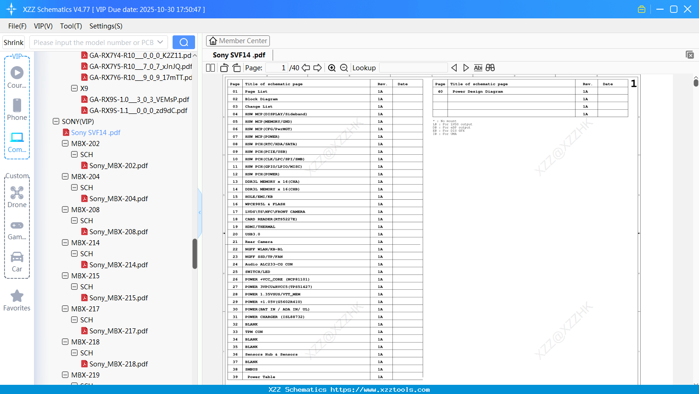Click the XZZ Schematics app logo

(11, 9)
